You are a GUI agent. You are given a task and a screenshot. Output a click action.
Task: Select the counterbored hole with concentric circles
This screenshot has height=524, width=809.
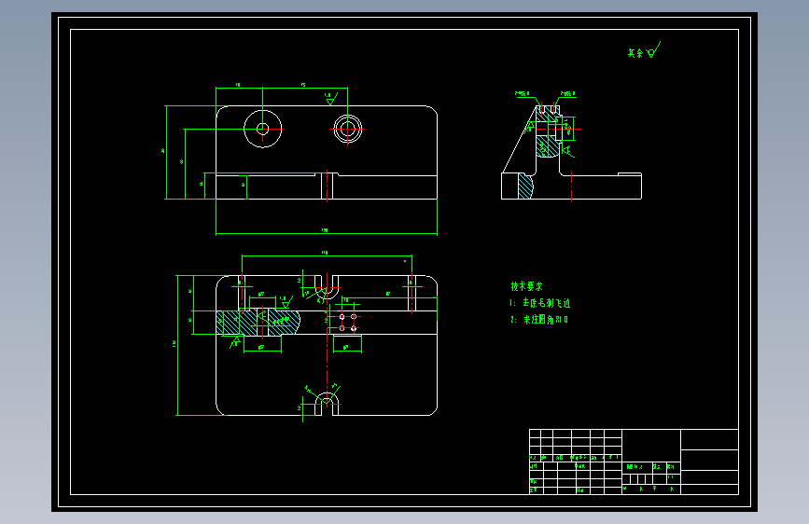pyautogui.click(x=348, y=129)
